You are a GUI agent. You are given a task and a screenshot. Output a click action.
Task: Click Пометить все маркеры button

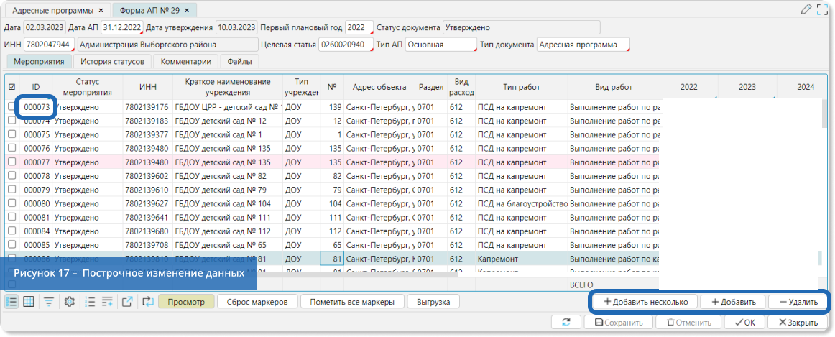click(351, 302)
